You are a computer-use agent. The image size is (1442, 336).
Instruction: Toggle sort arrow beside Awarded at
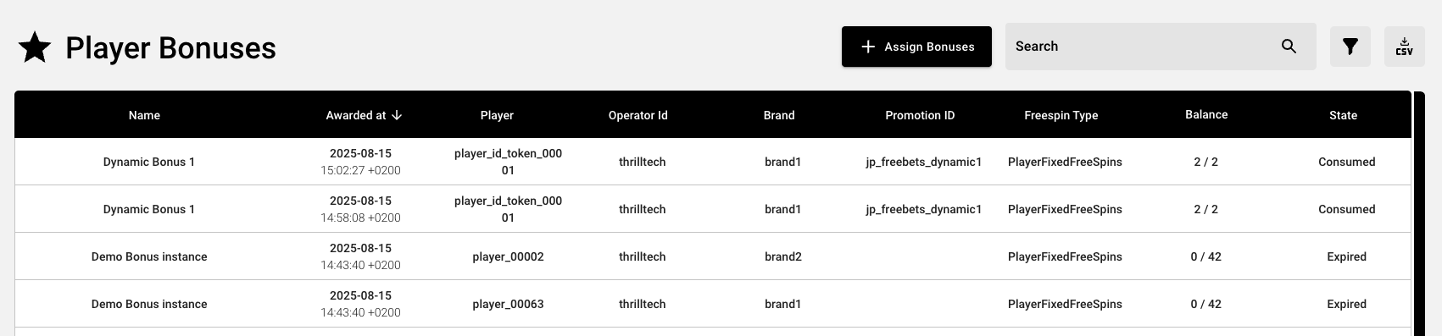397,115
